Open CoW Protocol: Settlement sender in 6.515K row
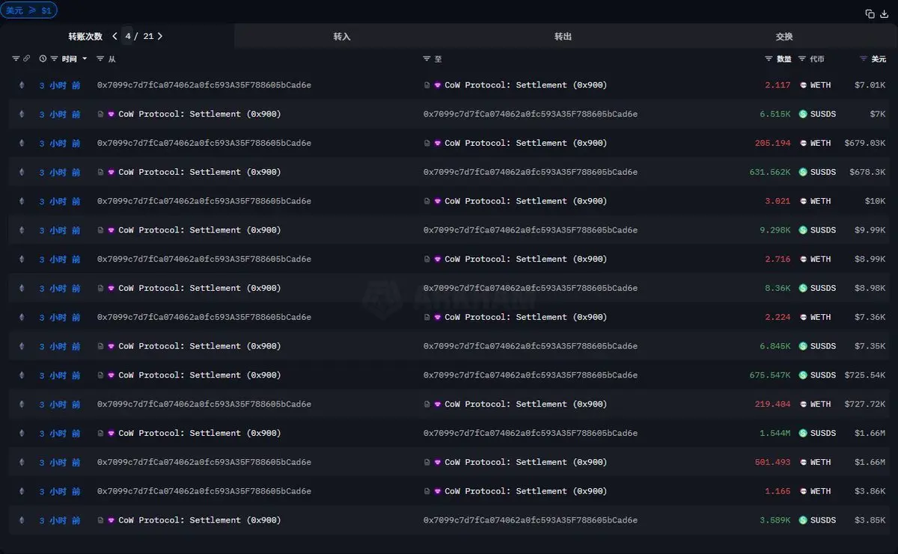The width and height of the screenshot is (898, 554). pyautogui.click(x=200, y=114)
